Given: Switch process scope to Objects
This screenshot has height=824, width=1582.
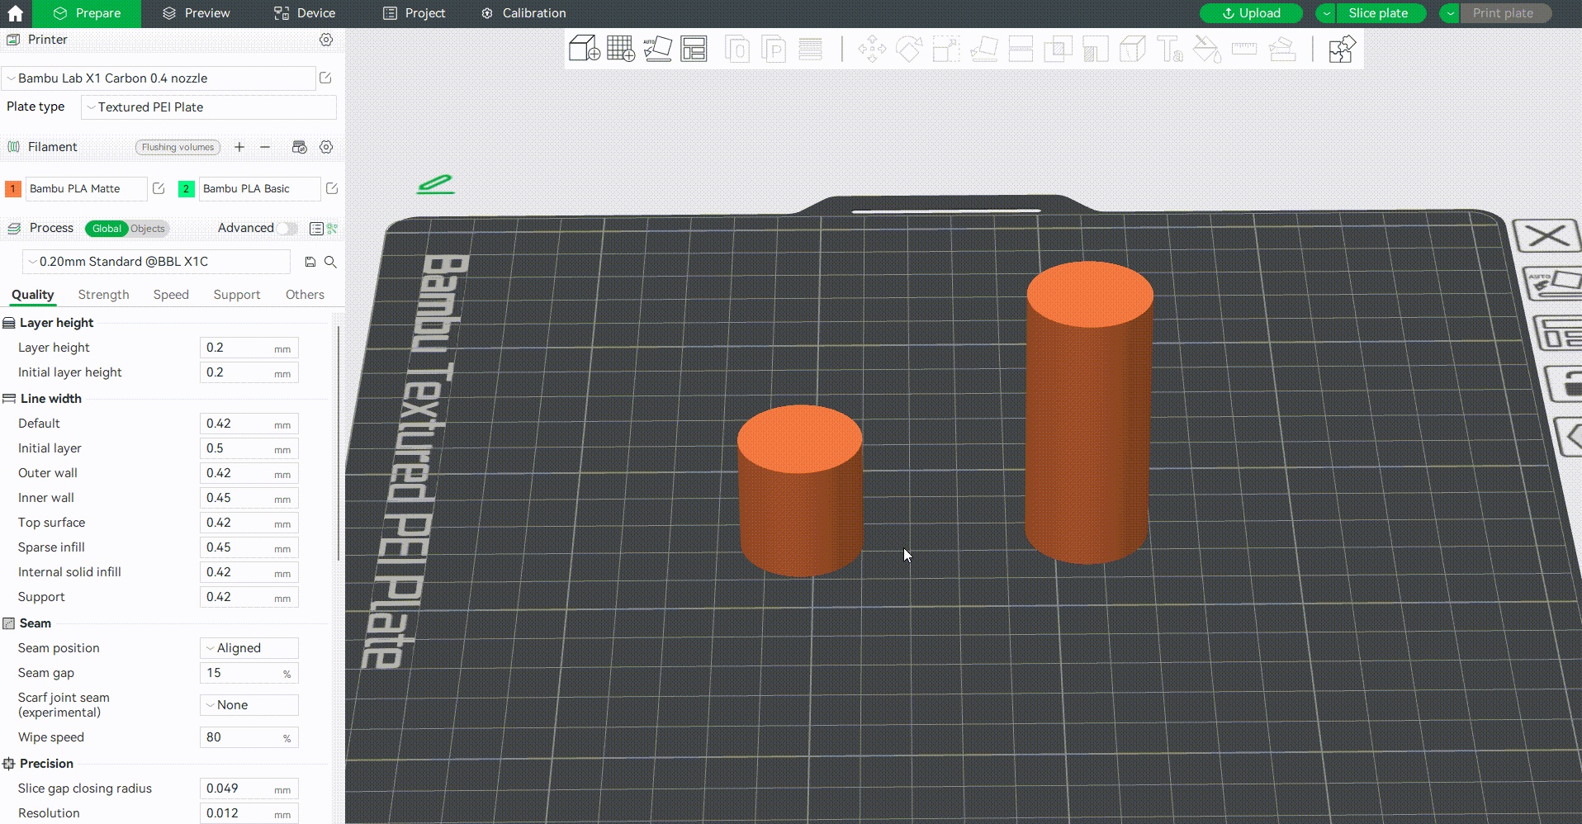Looking at the screenshot, I should [x=148, y=229].
